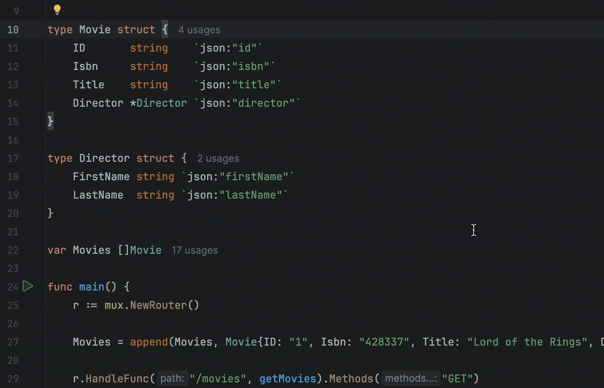Click the FirstName field name
The height and width of the screenshot is (388, 604).
(101, 177)
